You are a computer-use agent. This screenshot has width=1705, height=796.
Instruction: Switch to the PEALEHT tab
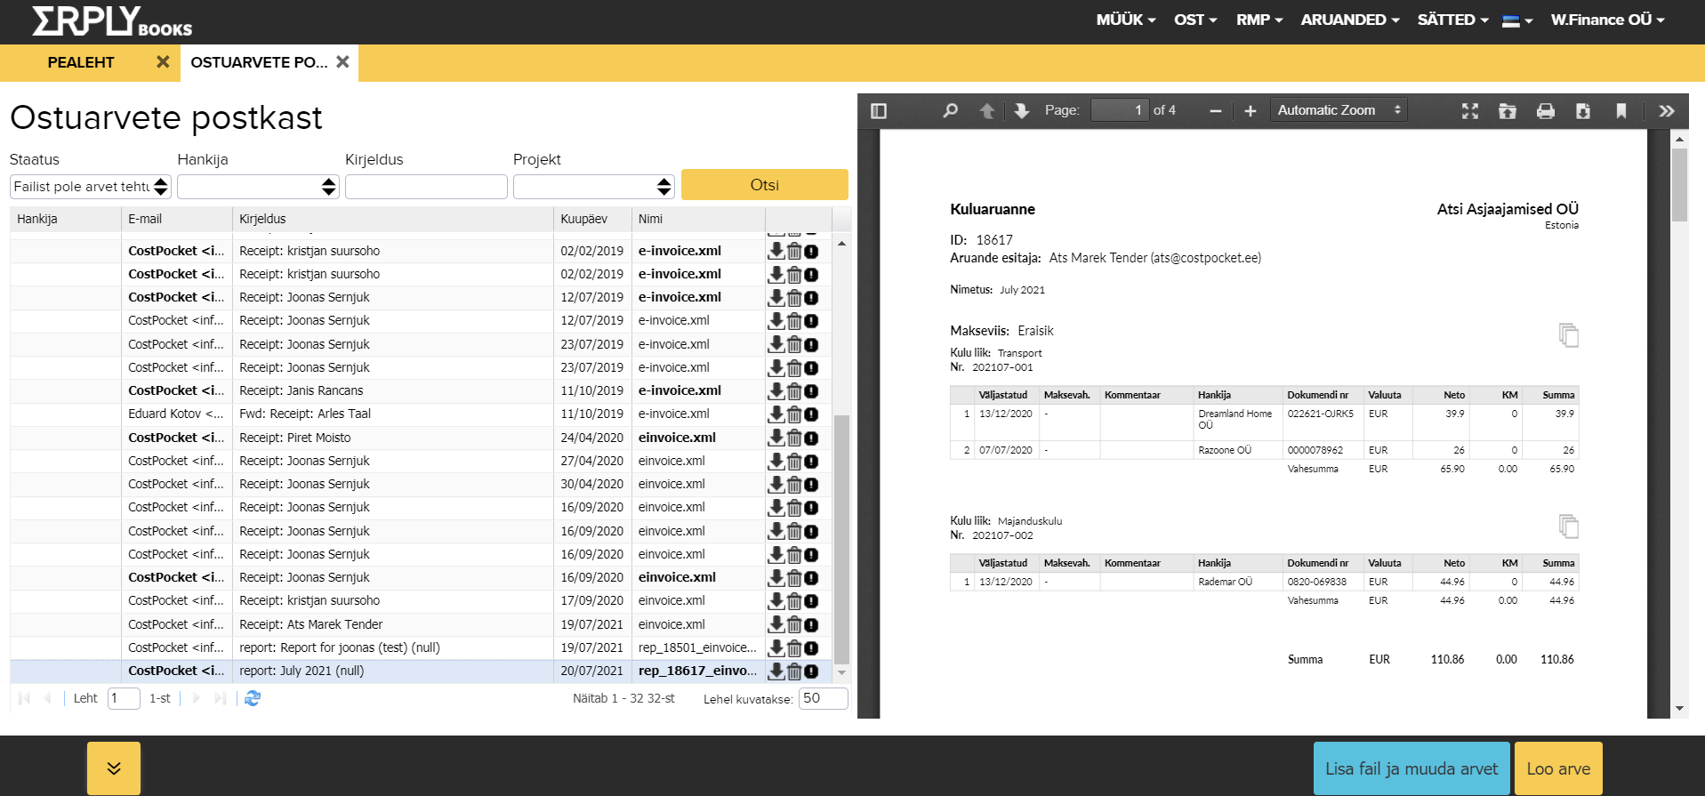point(81,62)
